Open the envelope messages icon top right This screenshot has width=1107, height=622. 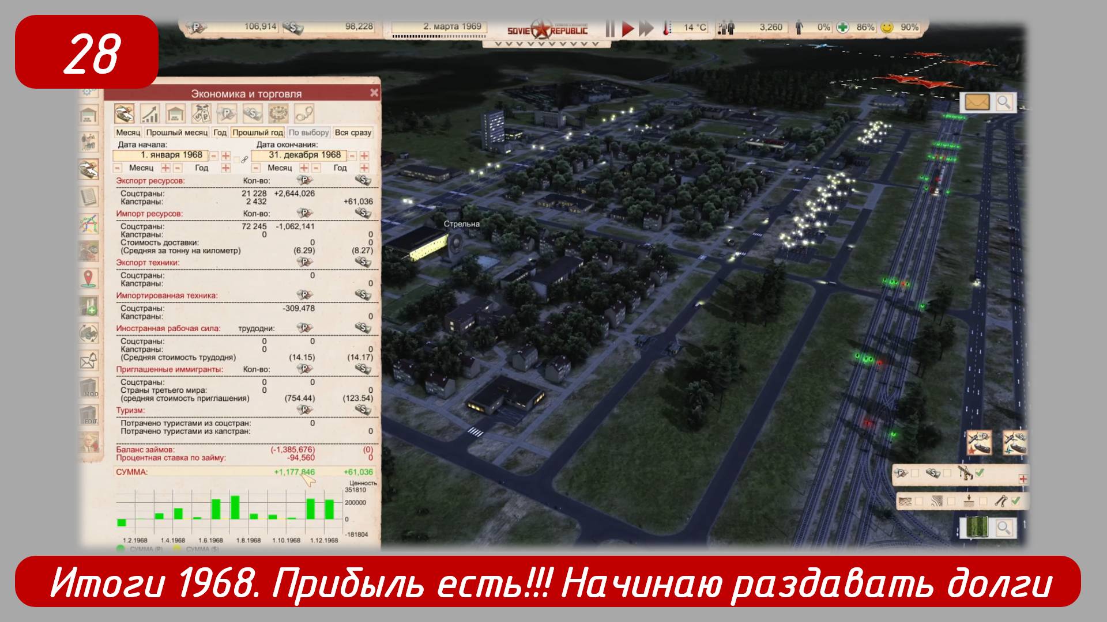[978, 103]
